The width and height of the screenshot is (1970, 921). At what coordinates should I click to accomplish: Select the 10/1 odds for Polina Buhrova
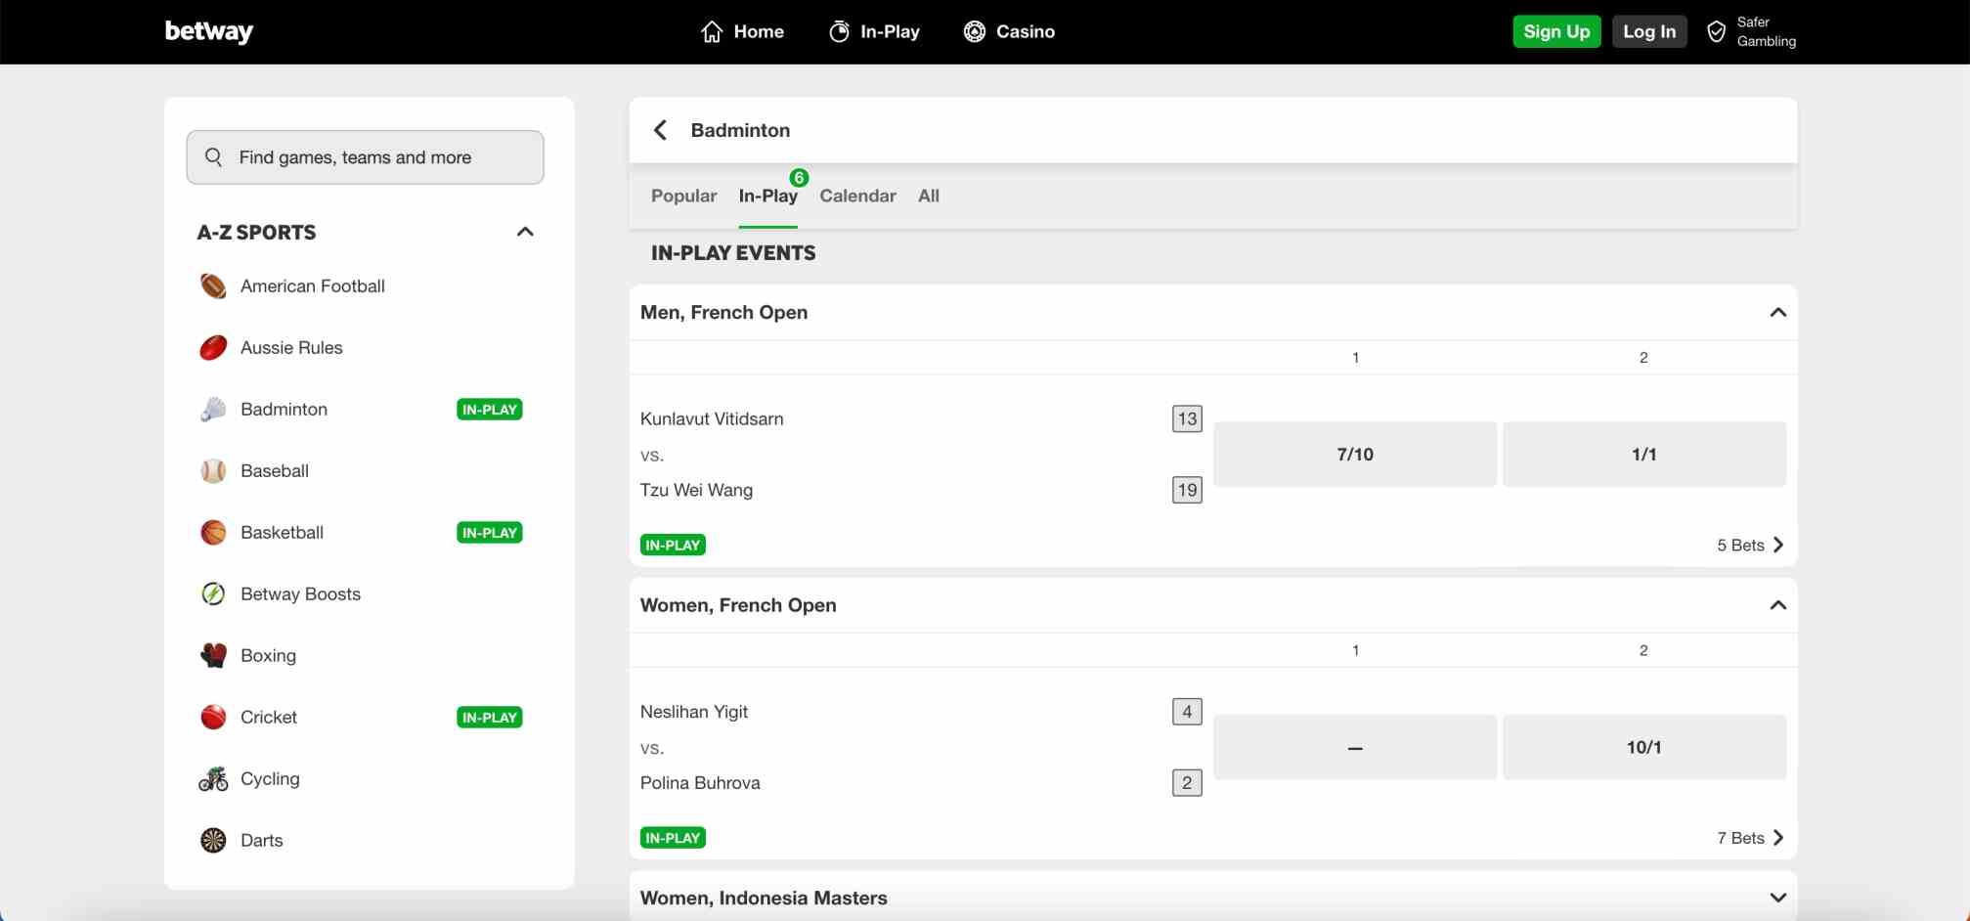pos(1643,747)
